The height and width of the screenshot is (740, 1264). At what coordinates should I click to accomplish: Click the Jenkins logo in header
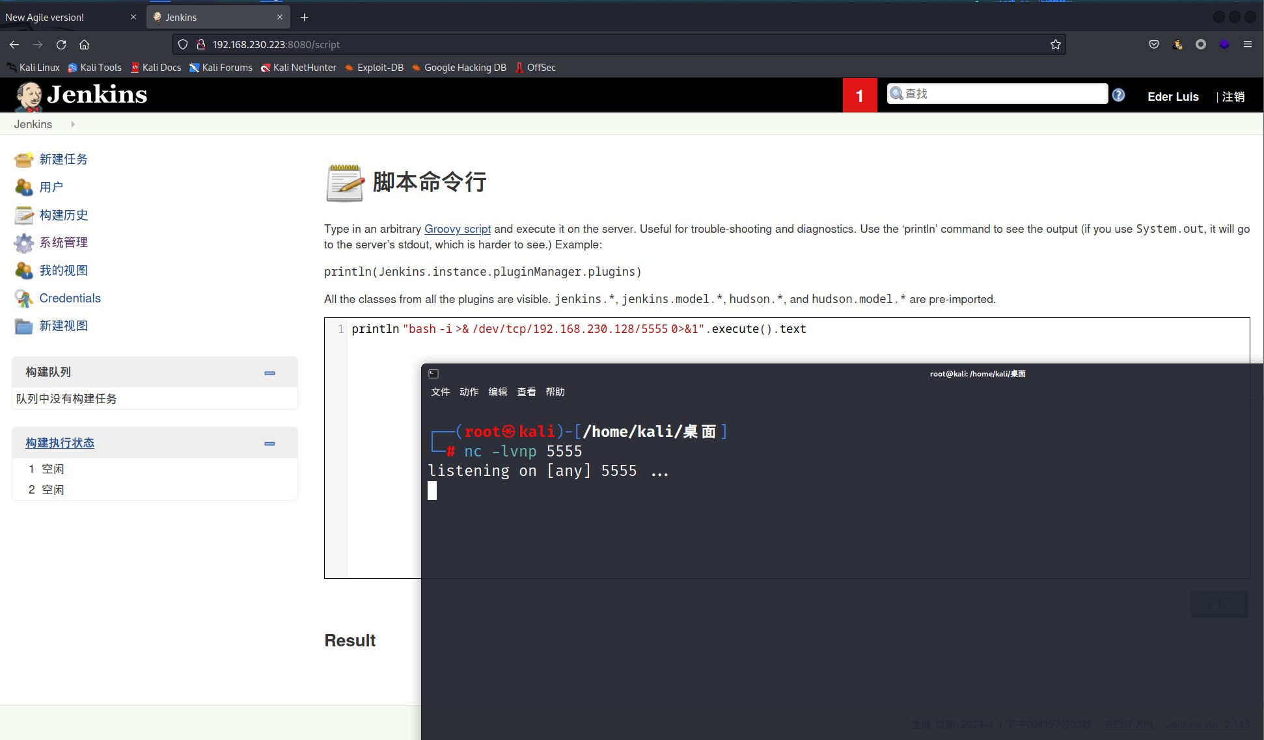coord(81,96)
